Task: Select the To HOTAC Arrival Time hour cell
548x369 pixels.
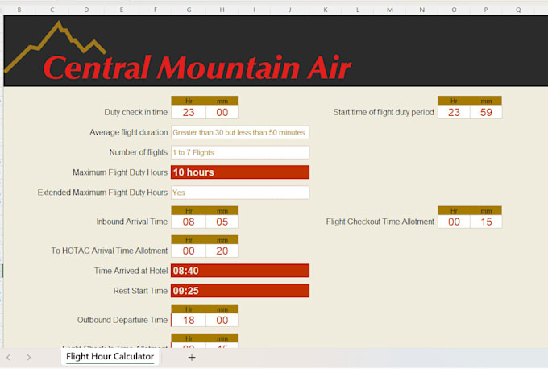Action: click(189, 251)
